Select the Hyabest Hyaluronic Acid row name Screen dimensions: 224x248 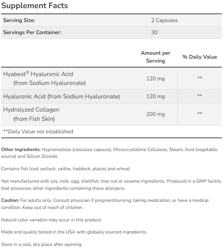(38, 74)
